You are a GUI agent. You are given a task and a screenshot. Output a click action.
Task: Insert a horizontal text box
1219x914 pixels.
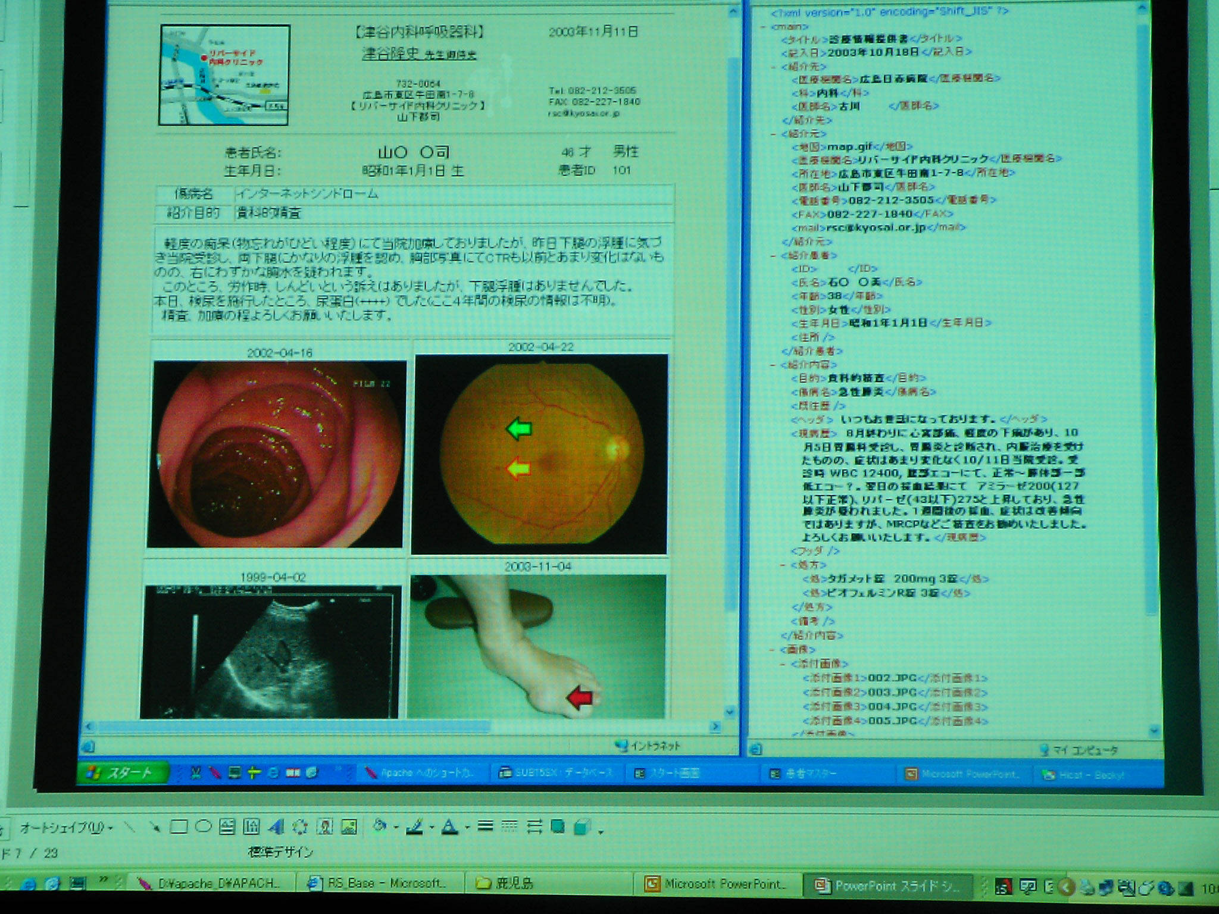point(227,827)
